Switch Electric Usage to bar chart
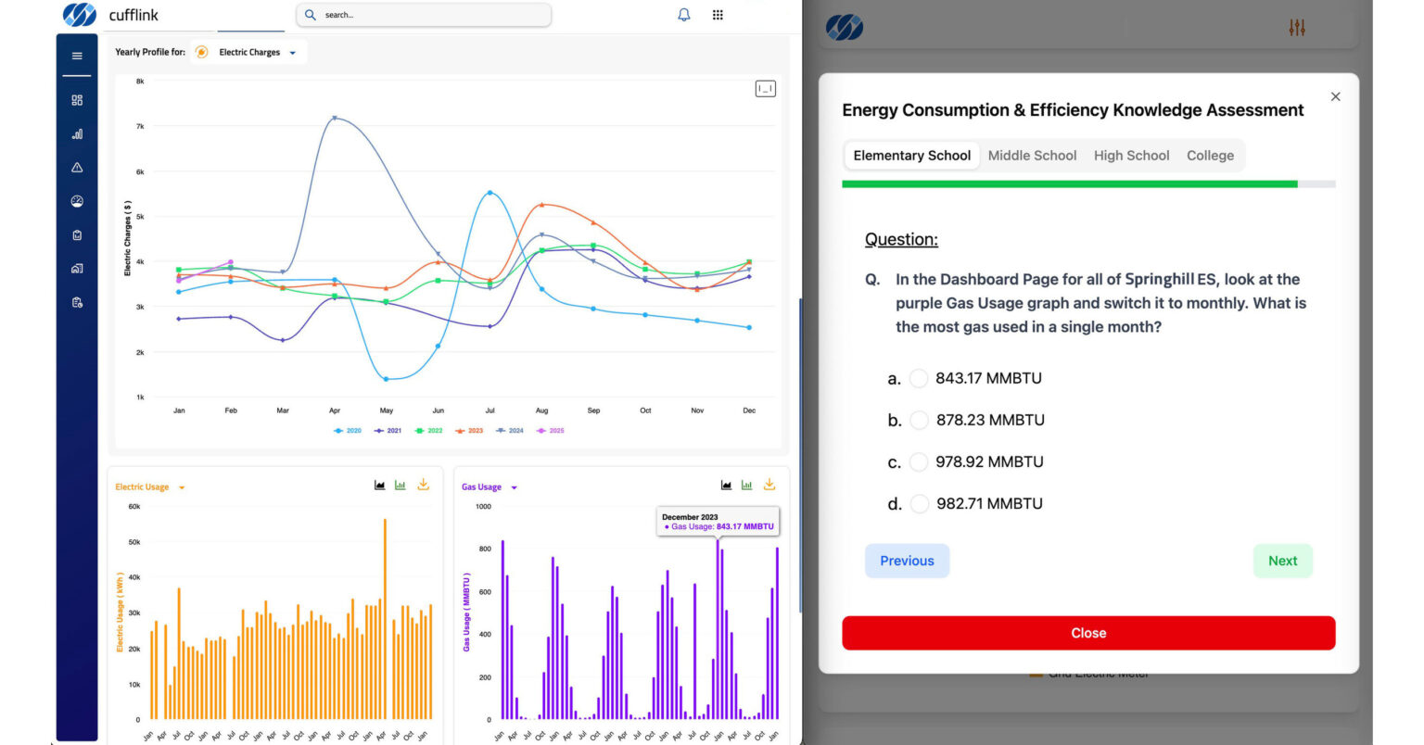 [x=400, y=486]
